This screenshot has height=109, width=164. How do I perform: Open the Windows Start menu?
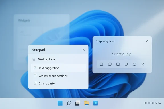coord(60,103)
